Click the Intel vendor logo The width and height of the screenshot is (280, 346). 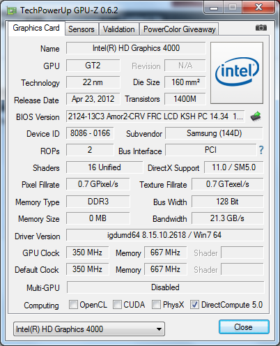click(x=237, y=73)
